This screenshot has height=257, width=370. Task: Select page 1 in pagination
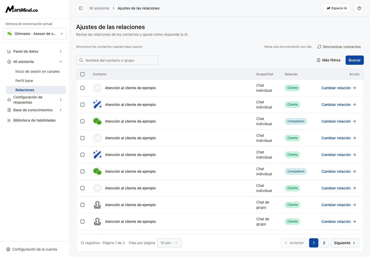tap(314, 243)
